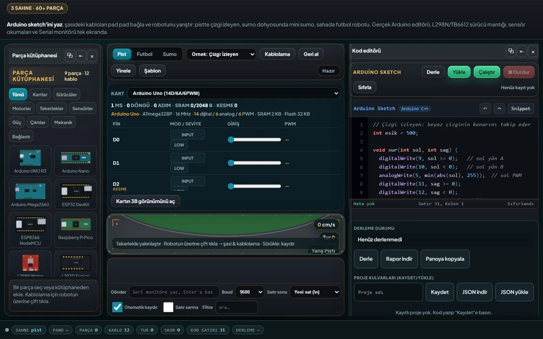Viewport: 543px width, 339px height.
Task: Select the ESP32 DevKit part
Action: 76,194
